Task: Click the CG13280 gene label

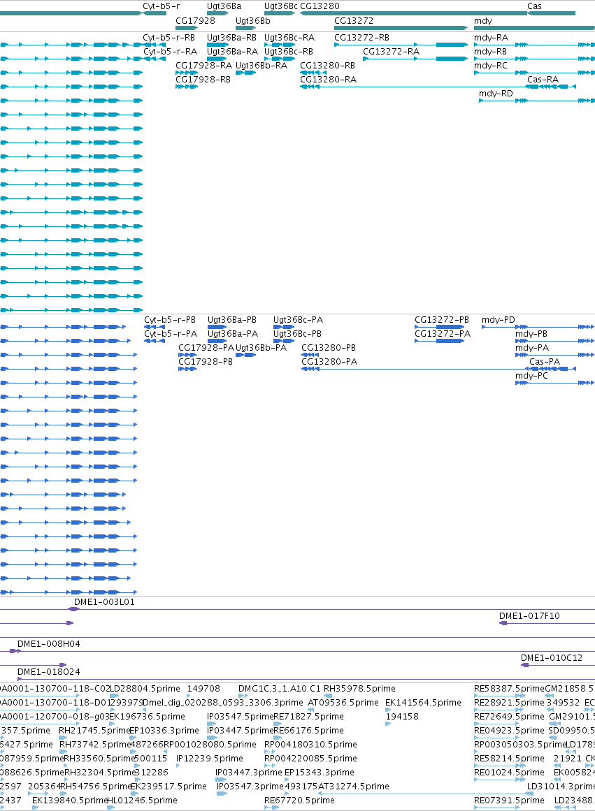Action: coord(320,6)
